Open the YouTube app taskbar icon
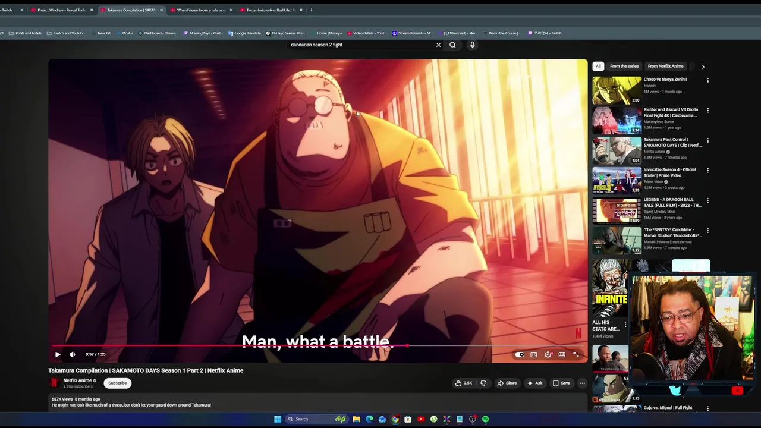This screenshot has height=428, width=761. tap(421, 419)
